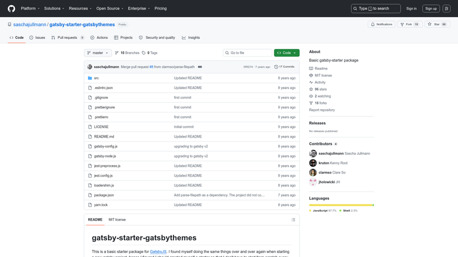Open the Insights tab
The width and height of the screenshot is (458, 257).
point(191,38)
